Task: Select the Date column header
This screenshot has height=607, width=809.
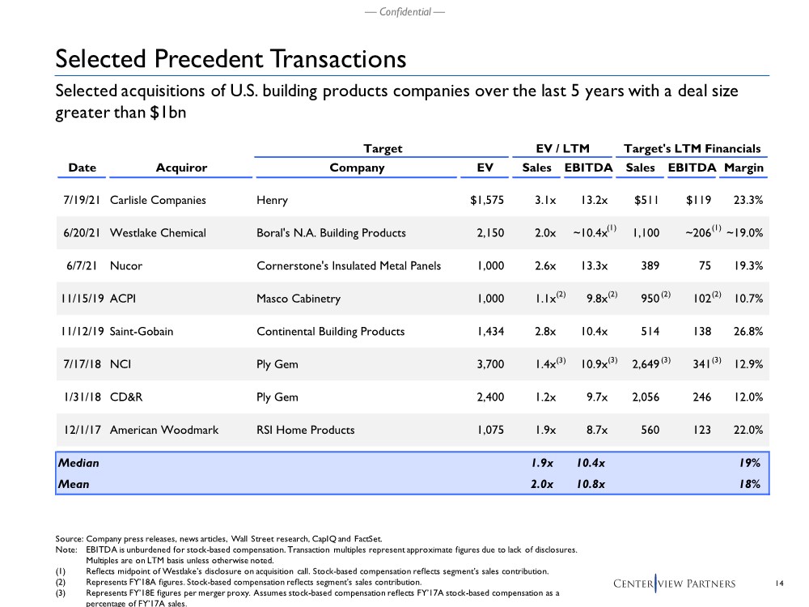Action: click(x=82, y=168)
